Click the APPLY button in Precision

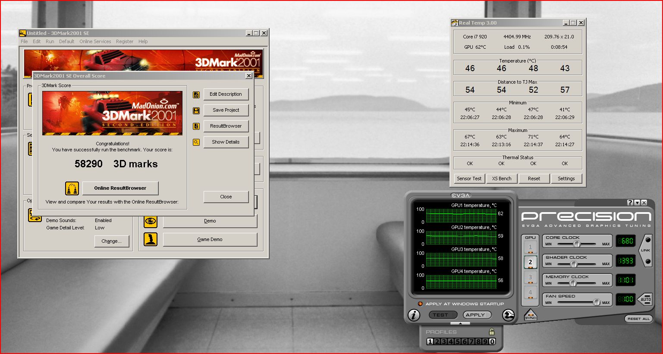tap(477, 315)
